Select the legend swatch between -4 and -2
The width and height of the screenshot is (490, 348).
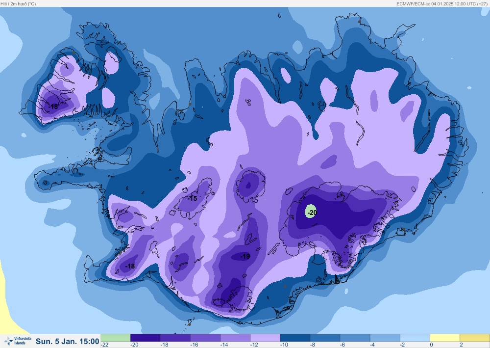tap(385, 338)
